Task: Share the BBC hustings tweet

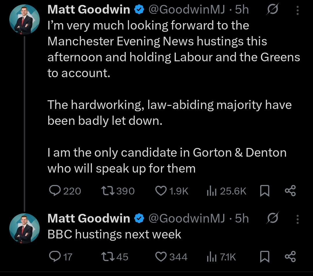Action: coord(290,257)
